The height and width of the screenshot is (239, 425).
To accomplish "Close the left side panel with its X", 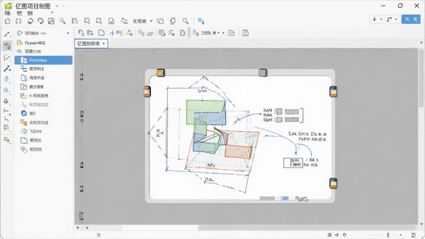I will 68,33.
